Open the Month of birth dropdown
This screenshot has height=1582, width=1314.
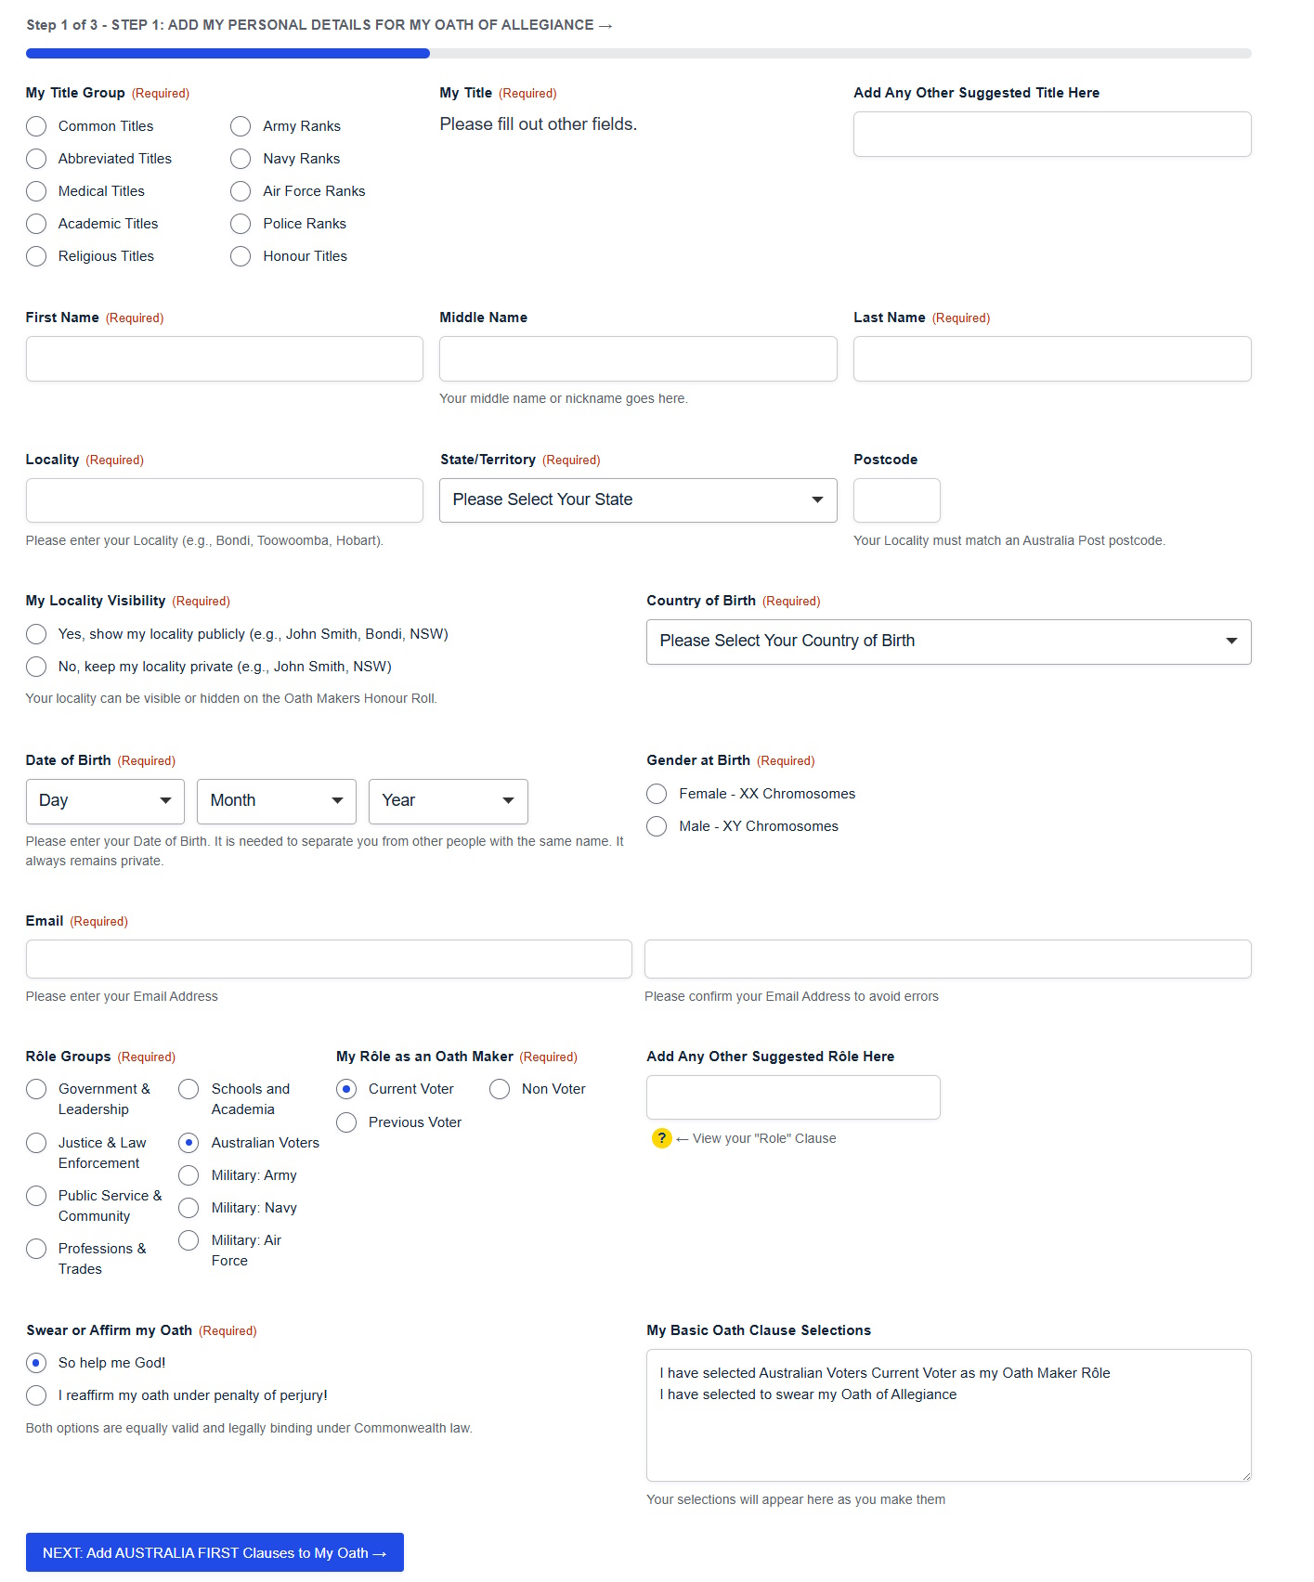click(276, 801)
